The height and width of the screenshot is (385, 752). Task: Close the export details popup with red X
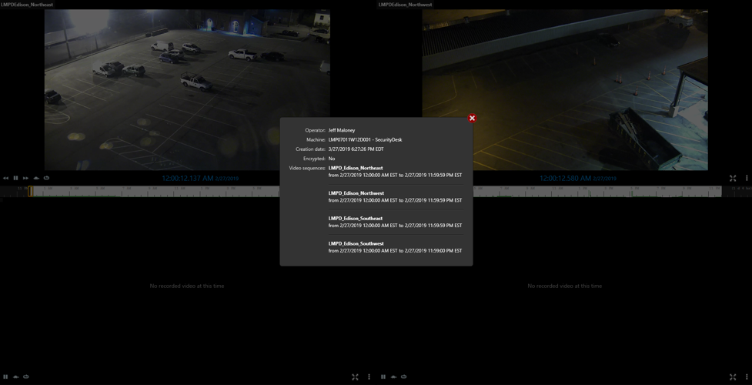[472, 118]
